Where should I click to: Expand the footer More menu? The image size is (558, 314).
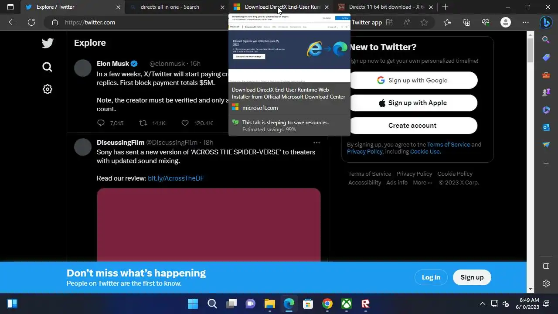point(422,182)
